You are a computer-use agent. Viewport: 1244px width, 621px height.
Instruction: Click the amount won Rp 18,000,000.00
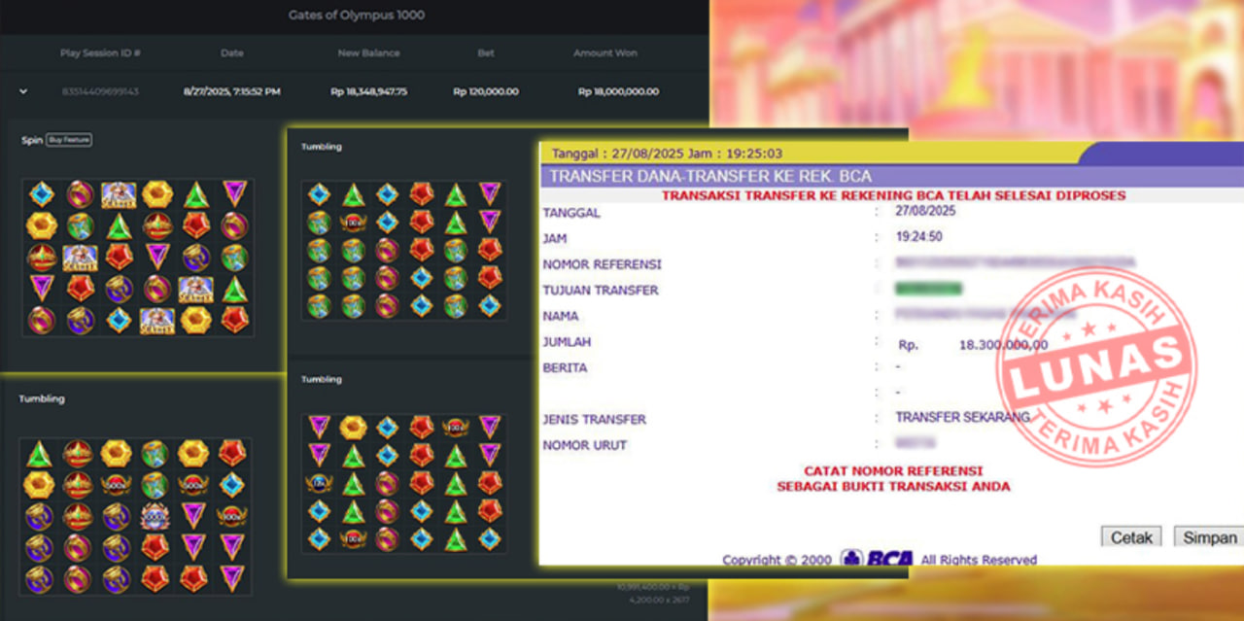coord(618,91)
